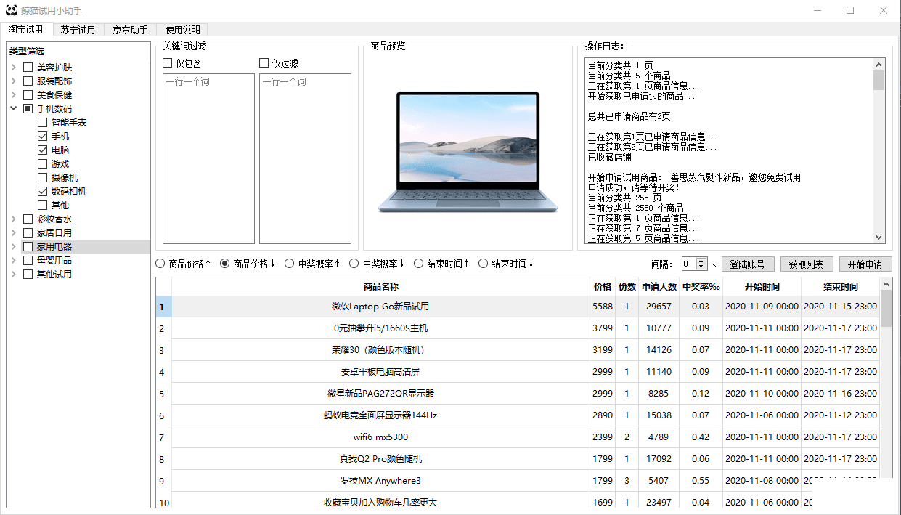This screenshot has height=515, width=901.
Task: Open the 使用说明 tab
Action: pos(182,30)
